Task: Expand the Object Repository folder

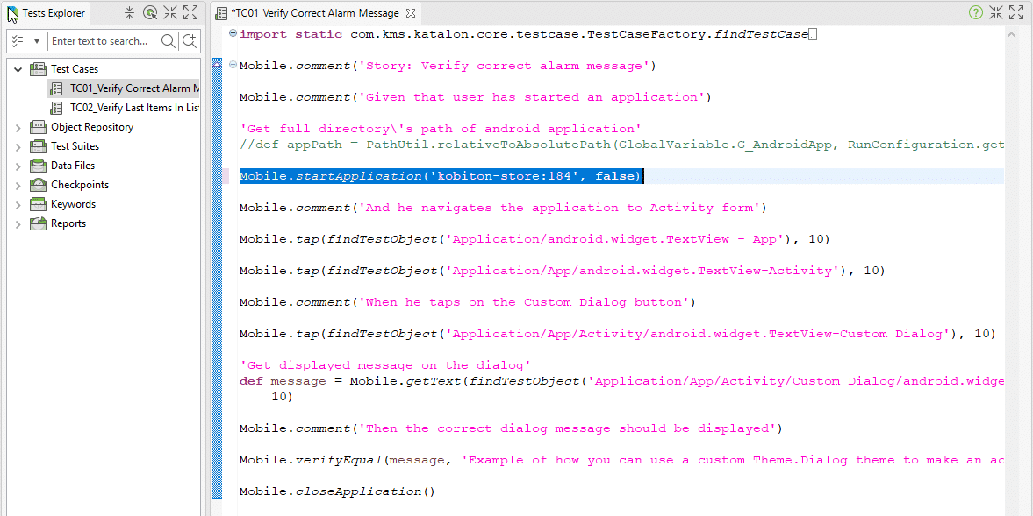Action: pos(18,128)
